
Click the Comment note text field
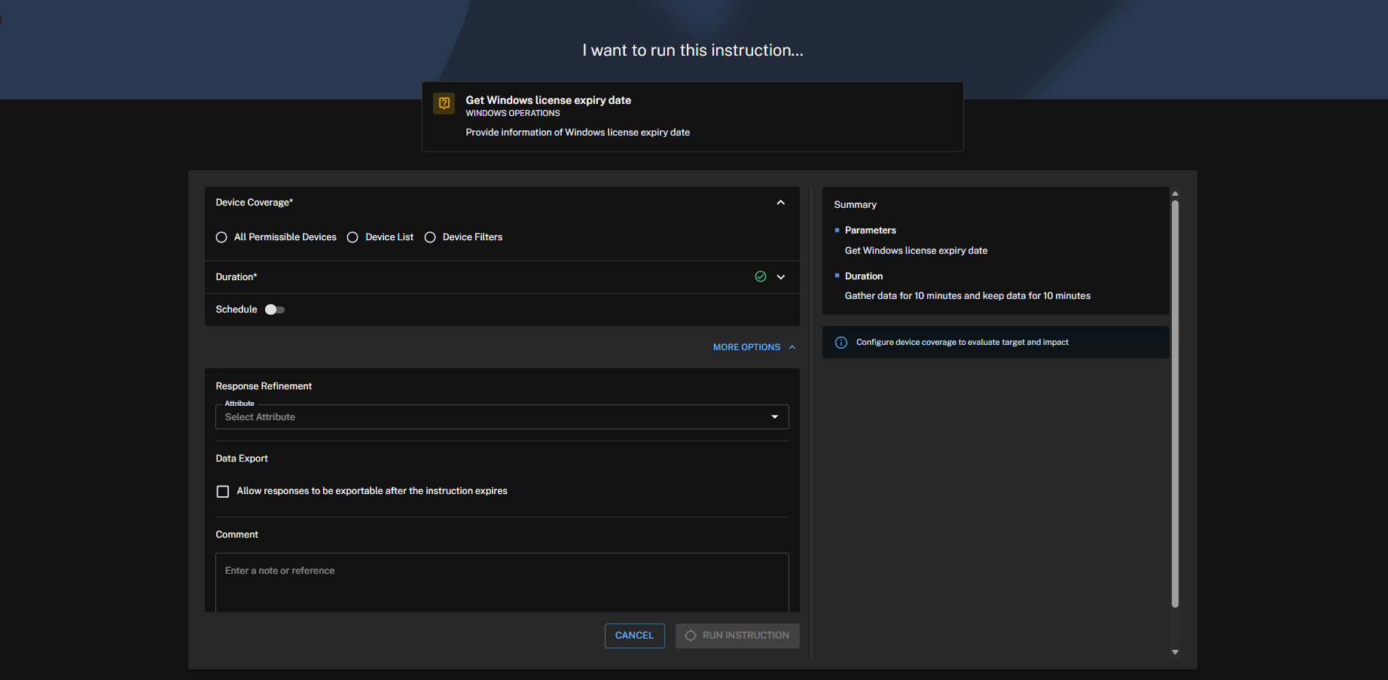[502, 582]
